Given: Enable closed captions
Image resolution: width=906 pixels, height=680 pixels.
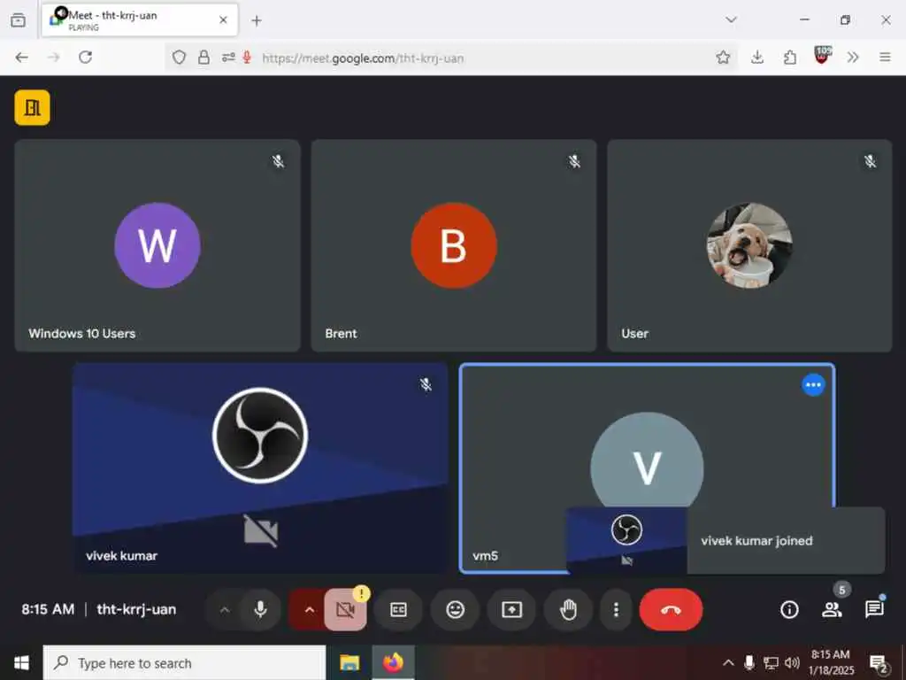Looking at the screenshot, I should 399,609.
